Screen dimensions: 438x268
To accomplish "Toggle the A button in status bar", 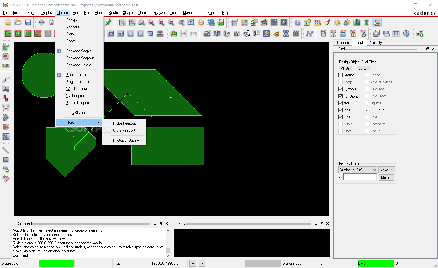I will [202, 263].
